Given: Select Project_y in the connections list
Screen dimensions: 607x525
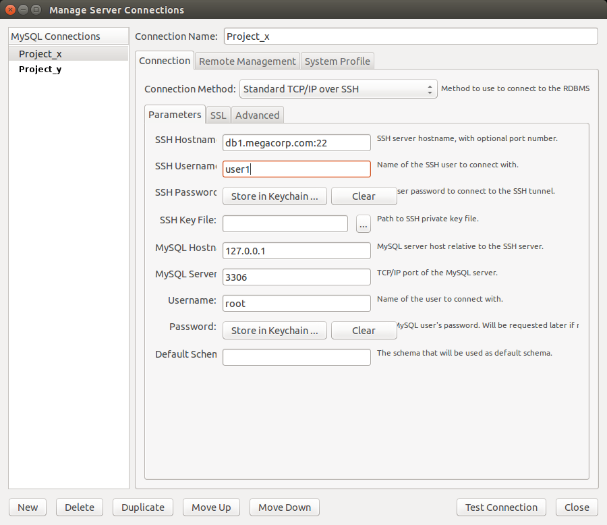Looking at the screenshot, I should [40, 70].
